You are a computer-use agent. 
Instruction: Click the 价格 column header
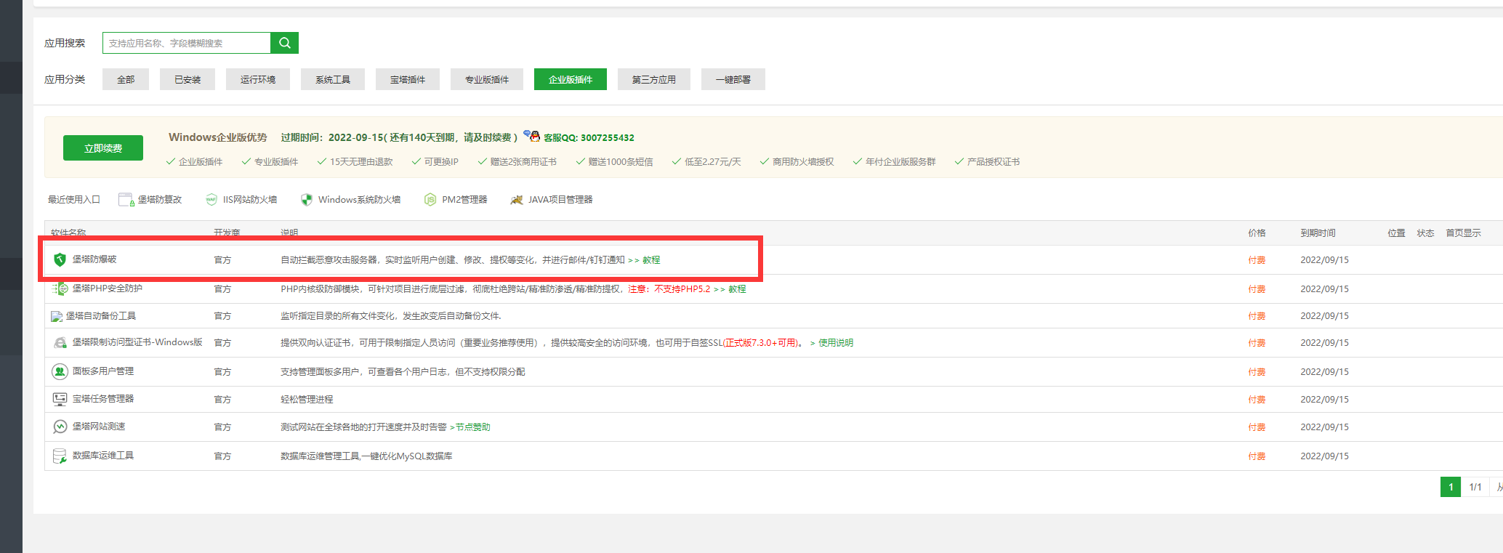click(1257, 233)
